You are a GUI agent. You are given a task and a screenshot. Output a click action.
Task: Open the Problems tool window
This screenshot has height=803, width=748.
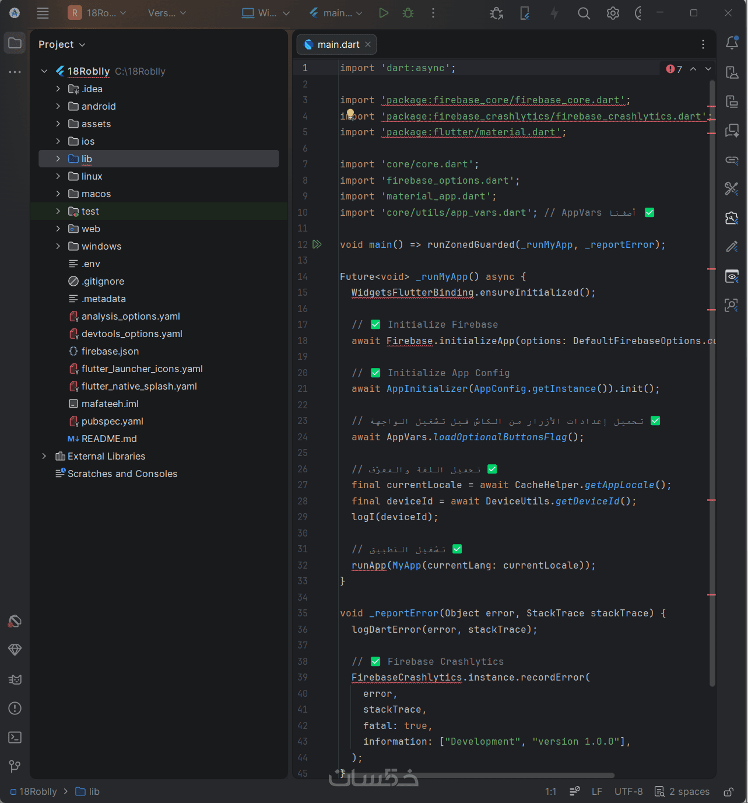click(15, 709)
